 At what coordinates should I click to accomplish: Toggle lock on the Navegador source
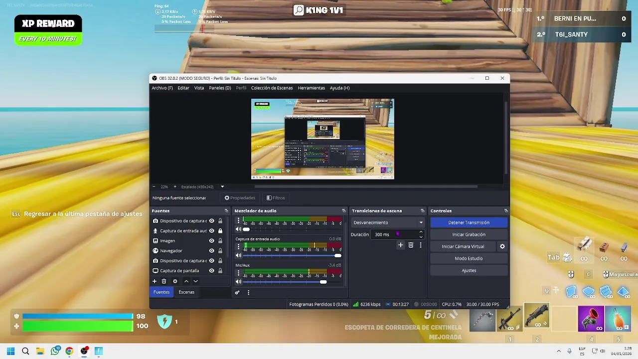(x=220, y=251)
